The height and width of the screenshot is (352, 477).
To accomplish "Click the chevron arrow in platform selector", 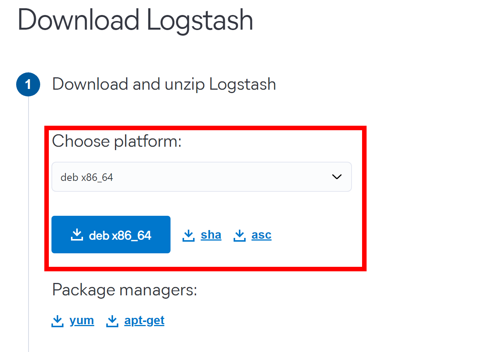I will click(337, 177).
